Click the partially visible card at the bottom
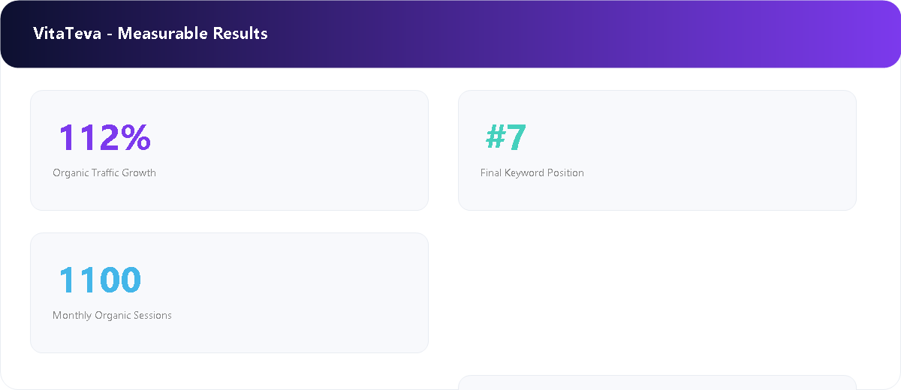901x390 pixels. pyautogui.click(x=657, y=382)
